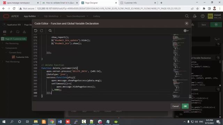223x125 pixels.
Task: Open the Windows Start menu
Action: [x=4, y=122]
